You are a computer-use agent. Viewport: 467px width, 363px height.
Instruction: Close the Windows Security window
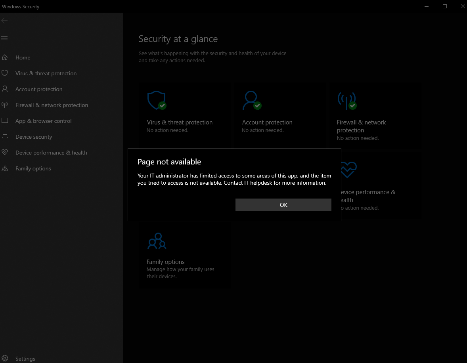coord(463,6)
